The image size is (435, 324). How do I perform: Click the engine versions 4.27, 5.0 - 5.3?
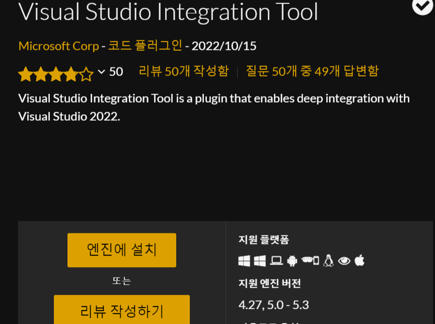pyautogui.click(x=273, y=305)
